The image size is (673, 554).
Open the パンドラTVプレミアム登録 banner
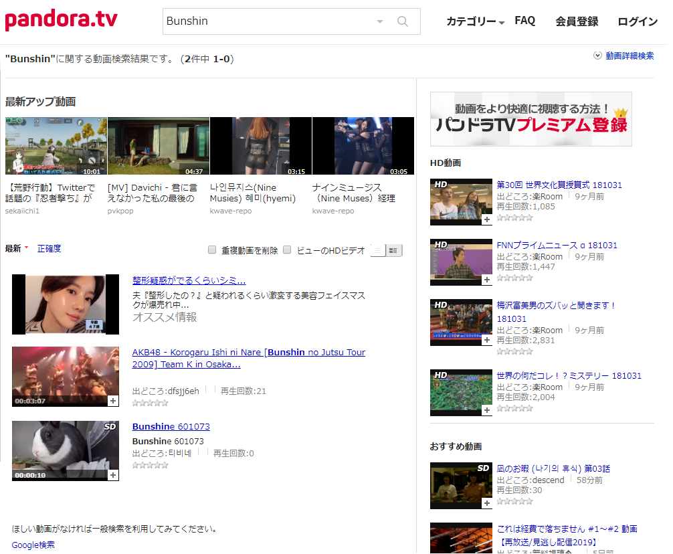tap(531, 119)
